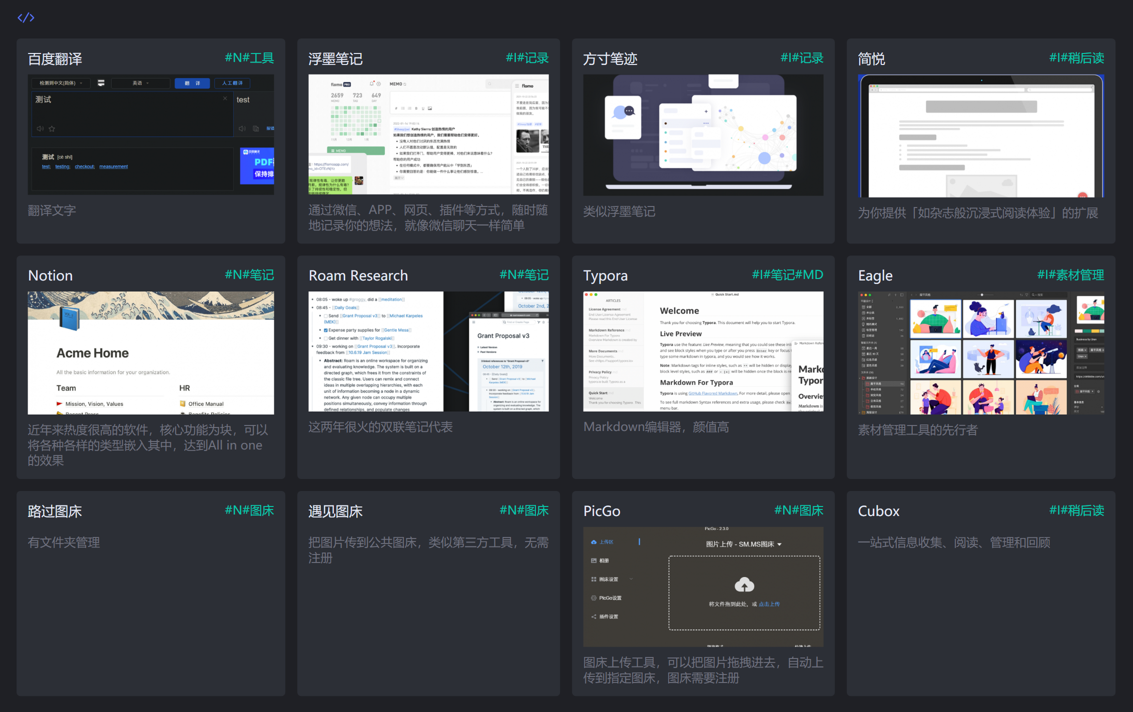
Task: Click the #N#图床 tag on 遇见图床
Action: [x=524, y=510]
